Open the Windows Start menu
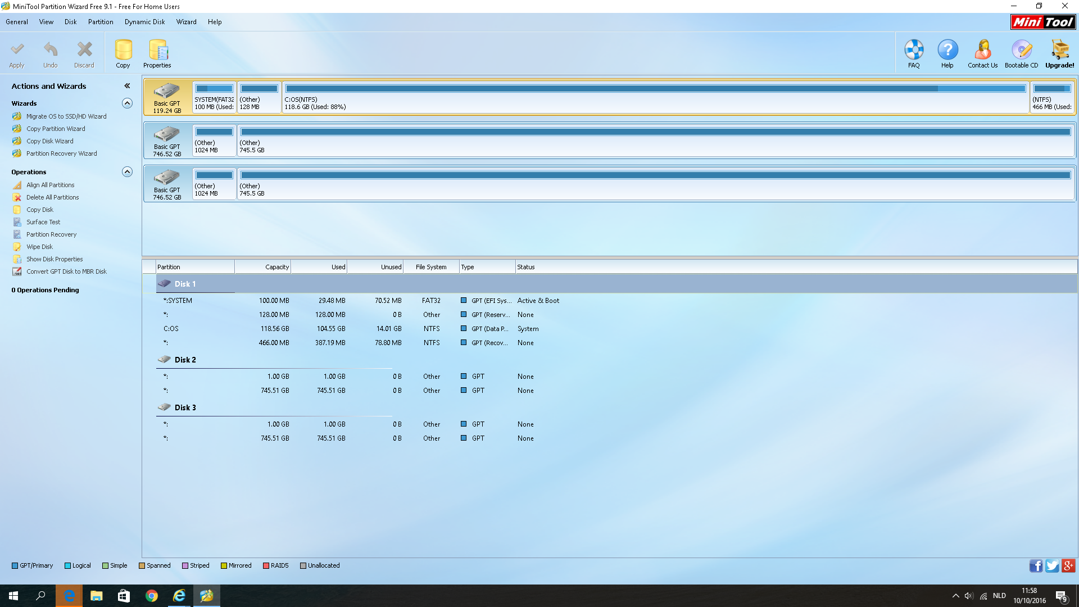The height and width of the screenshot is (607, 1079). [13, 596]
